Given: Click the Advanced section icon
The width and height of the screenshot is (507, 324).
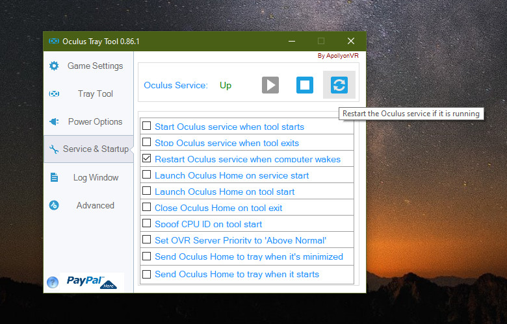Looking at the screenshot, I should pos(54,205).
